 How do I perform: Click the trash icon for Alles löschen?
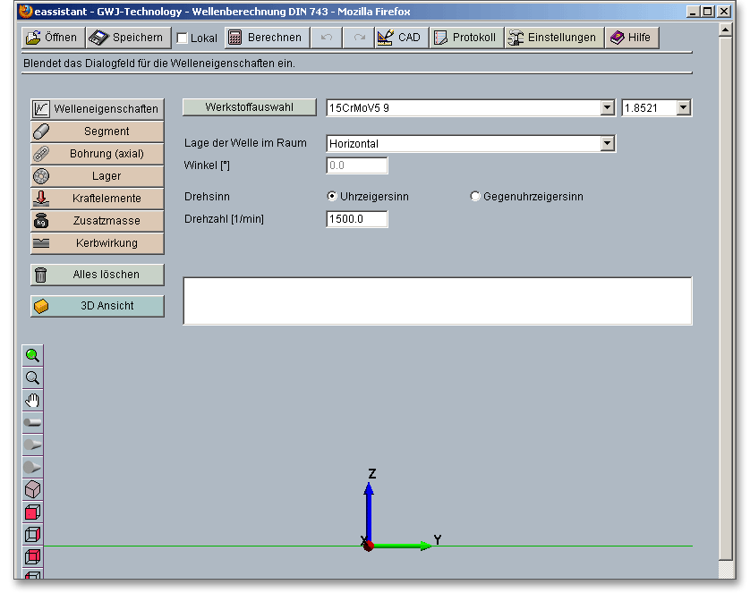(41, 275)
